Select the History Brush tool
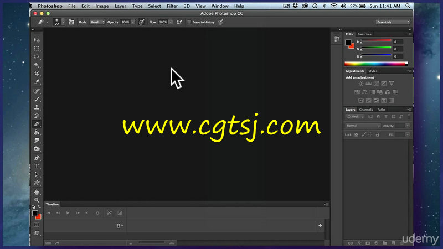 coord(37,116)
